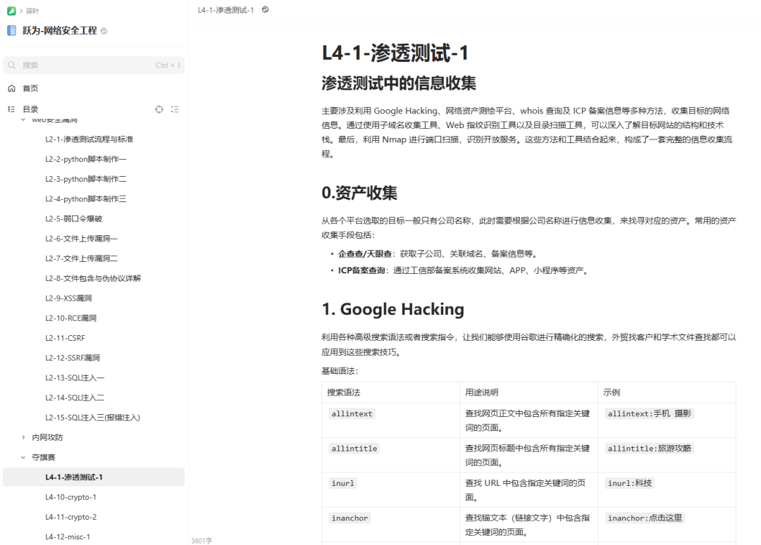Open L2-5-弱口令爆破 document
The image size is (761, 545).
coord(74,219)
